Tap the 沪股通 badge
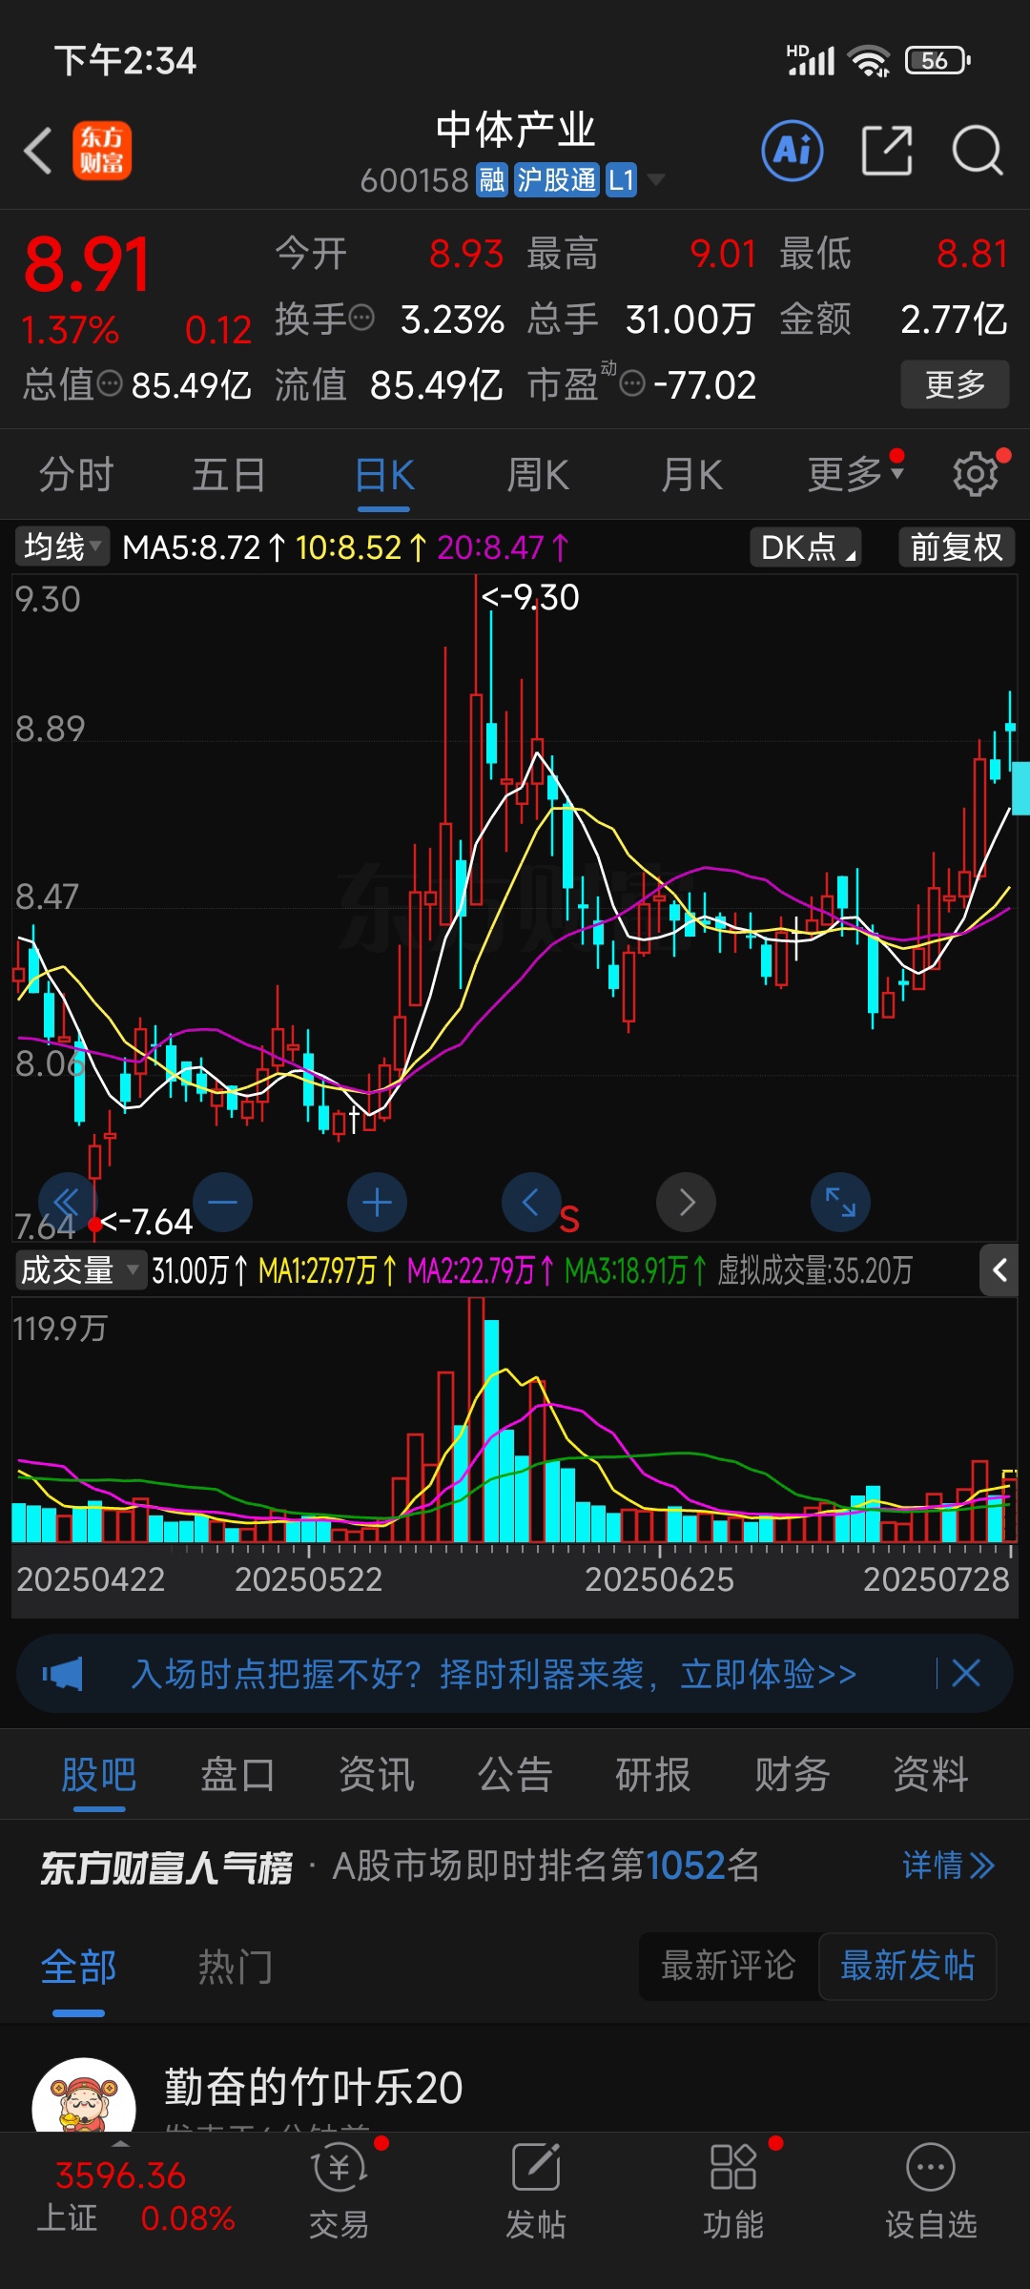The width and height of the screenshot is (1030, 2289). click(556, 179)
